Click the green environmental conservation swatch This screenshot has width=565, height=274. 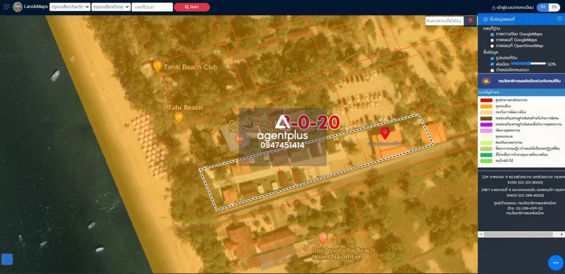pyautogui.click(x=486, y=155)
